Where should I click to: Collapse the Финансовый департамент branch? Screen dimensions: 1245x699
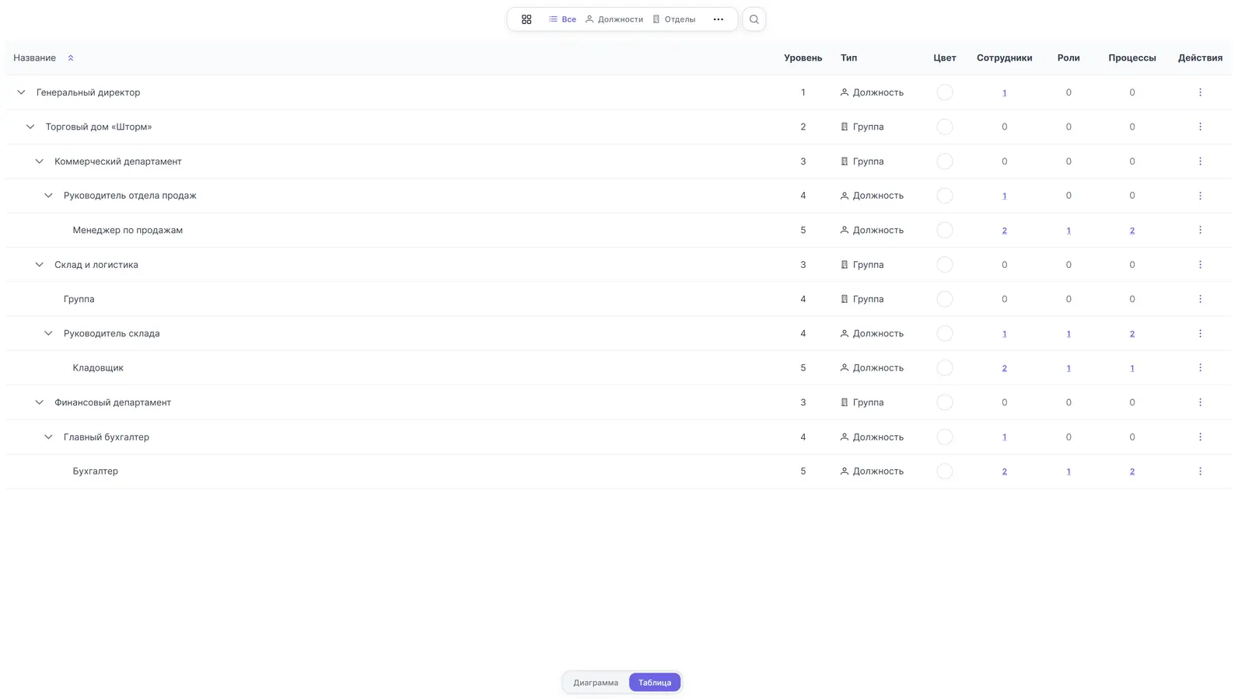40,402
